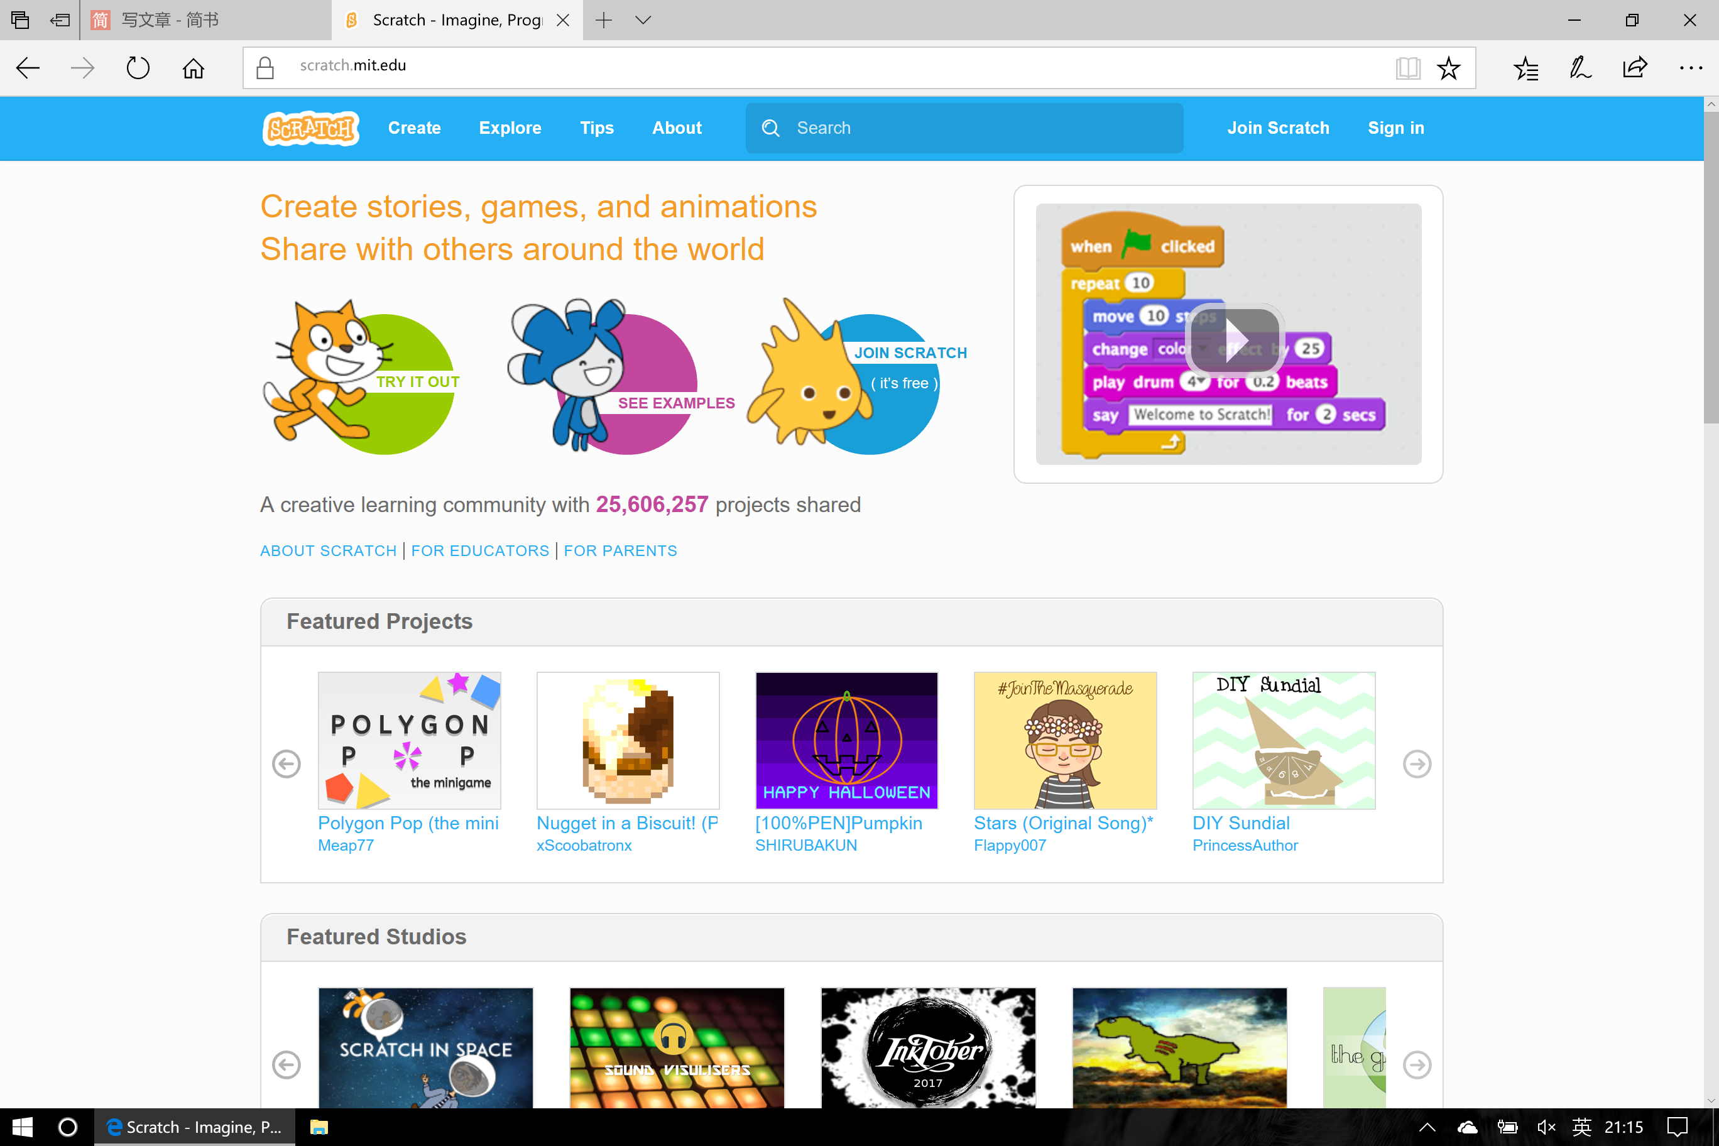
Task: Click the Share page icon
Action: (x=1635, y=68)
